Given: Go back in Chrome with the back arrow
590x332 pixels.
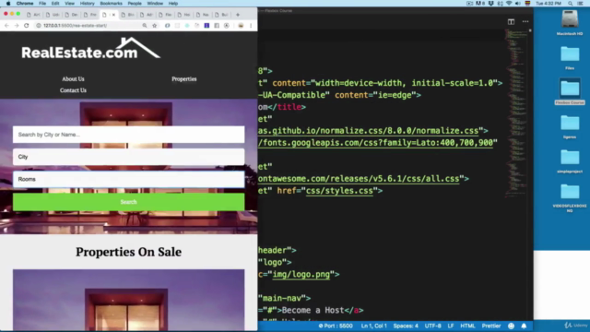Looking at the screenshot, I should pyautogui.click(x=6, y=26).
